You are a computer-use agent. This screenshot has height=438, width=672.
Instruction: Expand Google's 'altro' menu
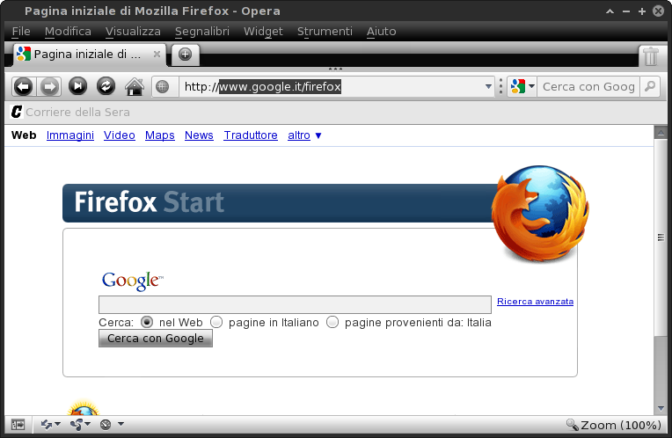point(304,135)
